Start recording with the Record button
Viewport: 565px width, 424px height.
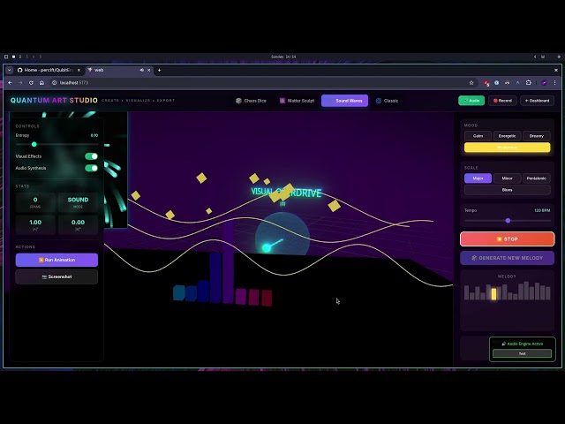click(502, 101)
